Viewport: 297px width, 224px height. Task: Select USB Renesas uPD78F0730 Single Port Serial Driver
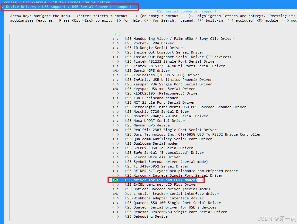tap(176, 212)
